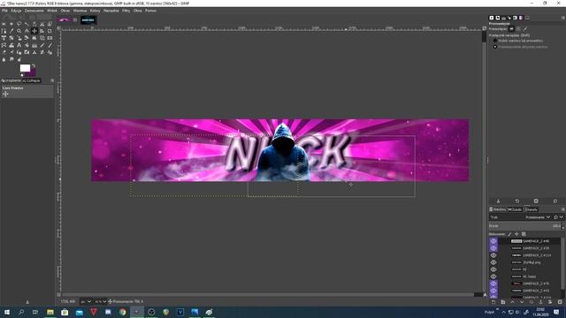Select the Flip tool
The width and height of the screenshot is (566, 318).
pos(50,38)
